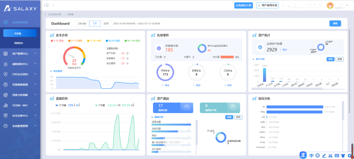This screenshot has height=159, width=354.
Task: Click the 0-50 紧急 red legend swatch
Action: coord(51,41)
